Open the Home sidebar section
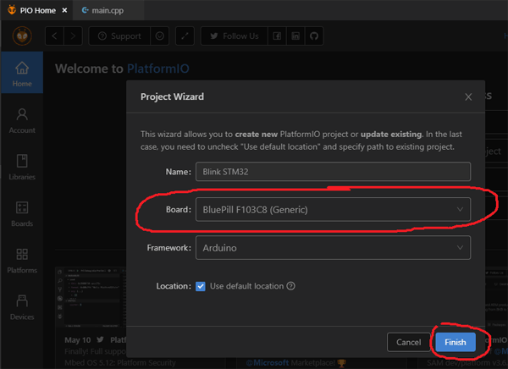 tap(22, 73)
